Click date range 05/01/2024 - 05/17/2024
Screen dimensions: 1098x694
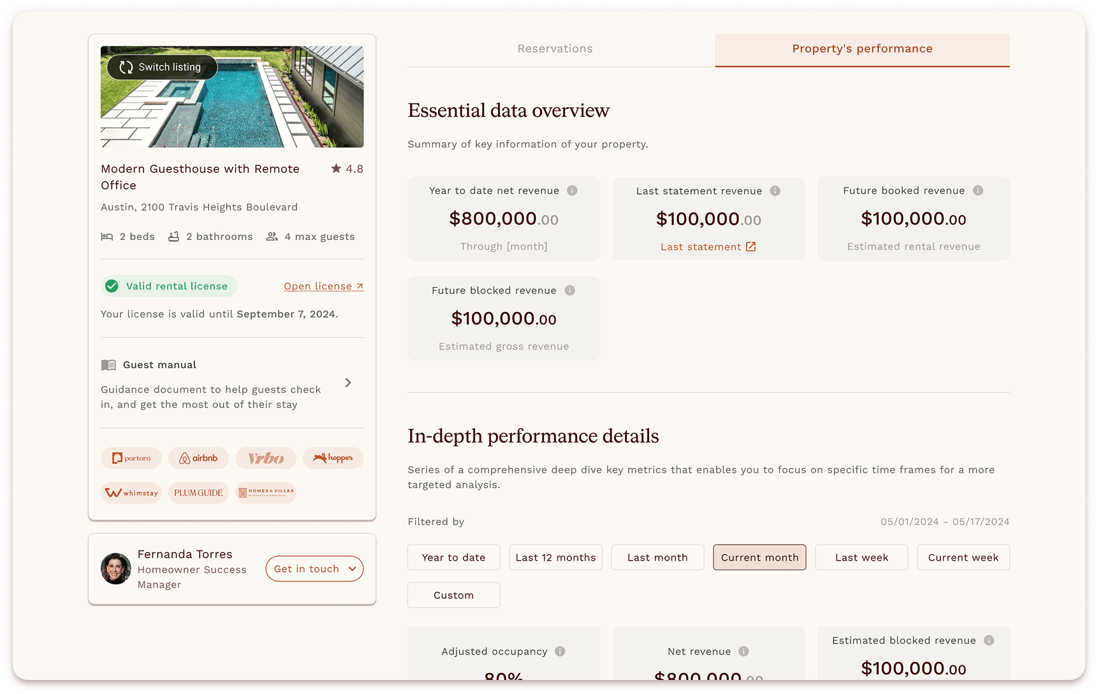click(945, 522)
